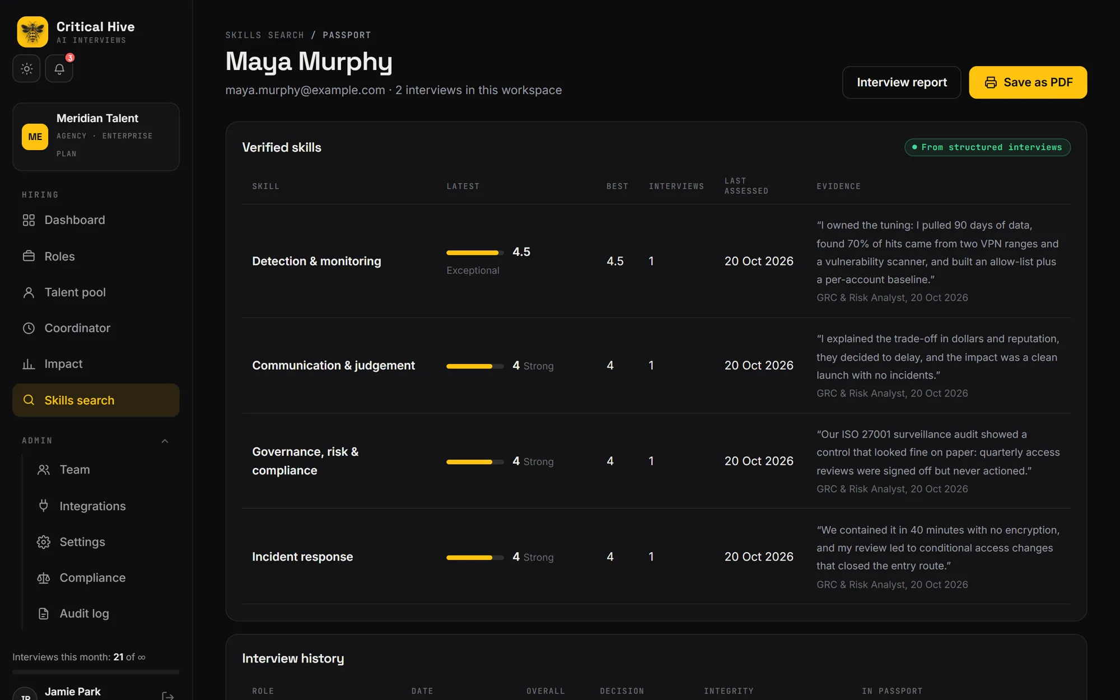This screenshot has width=1120, height=700.
Task: Click the Dashboard grid icon
Action: pyautogui.click(x=29, y=220)
